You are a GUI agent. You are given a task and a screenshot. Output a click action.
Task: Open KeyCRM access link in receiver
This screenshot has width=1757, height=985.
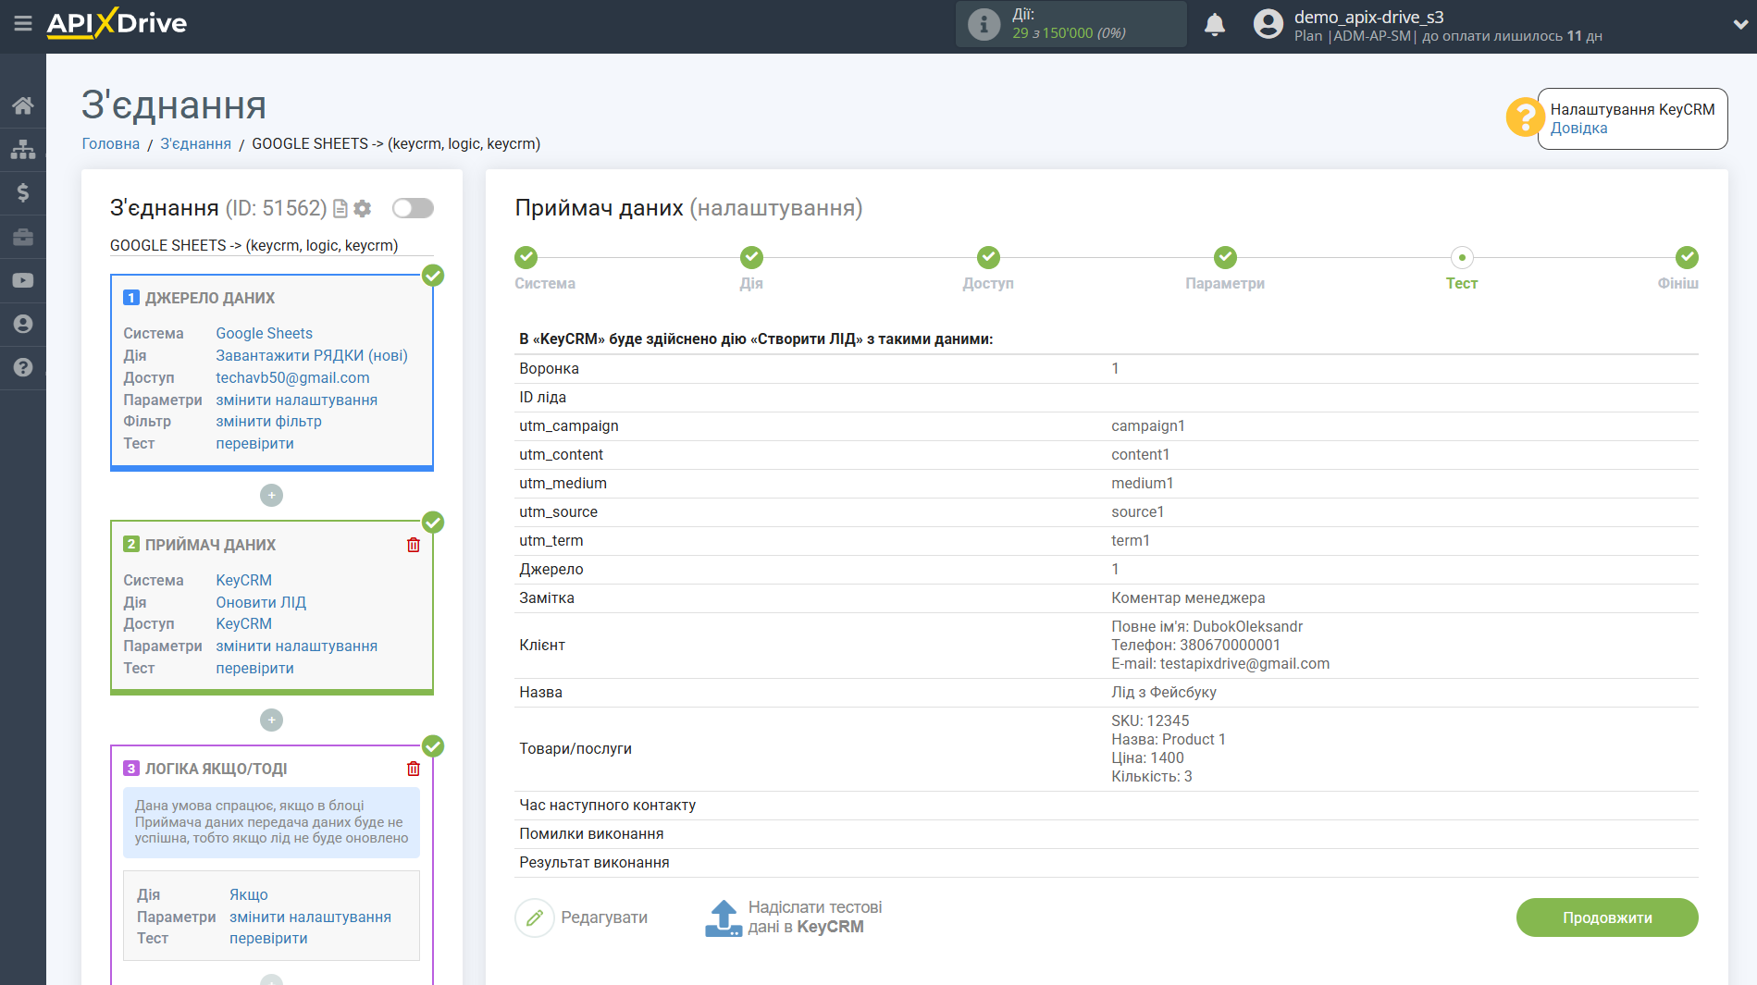coord(243,623)
